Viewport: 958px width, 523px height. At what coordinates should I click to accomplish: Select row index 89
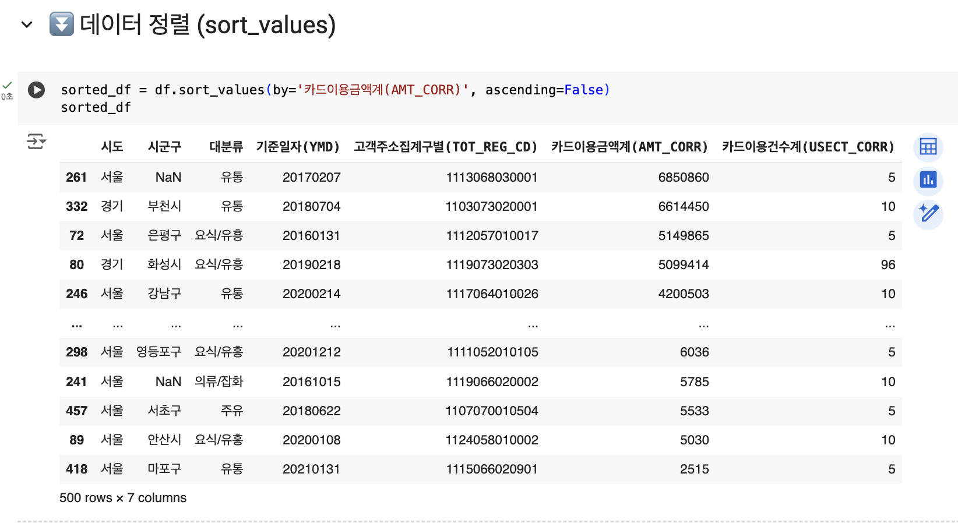point(76,440)
